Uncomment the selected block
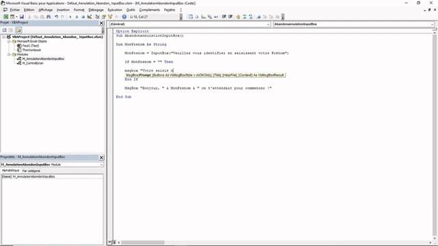Screen dimensions: 438x246 [x=251, y=16]
